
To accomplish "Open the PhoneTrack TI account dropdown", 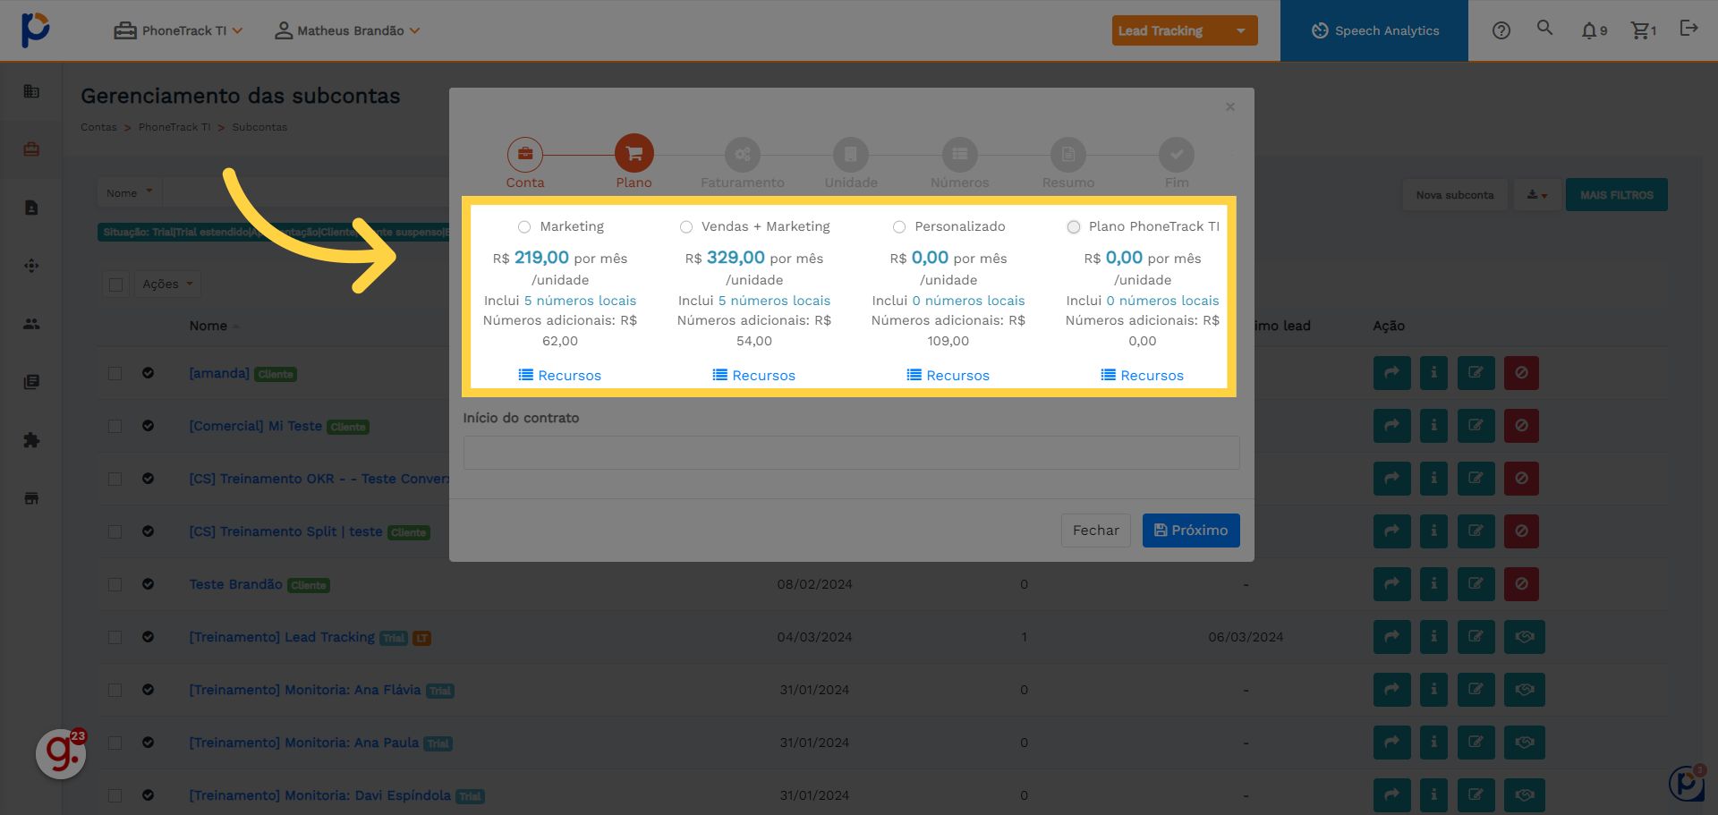I will (178, 30).
